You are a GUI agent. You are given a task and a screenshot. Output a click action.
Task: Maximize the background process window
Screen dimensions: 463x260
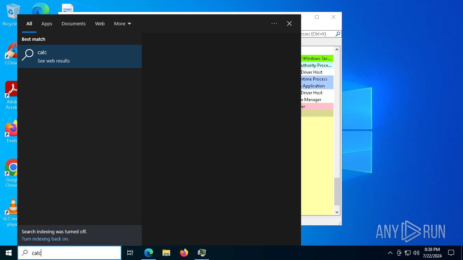tap(317, 17)
